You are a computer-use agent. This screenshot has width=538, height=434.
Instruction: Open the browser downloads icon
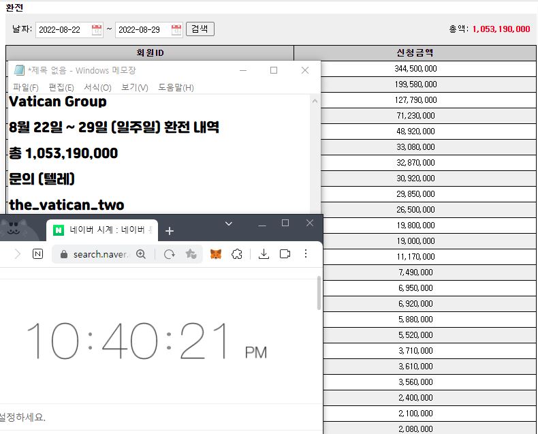[264, 253]
